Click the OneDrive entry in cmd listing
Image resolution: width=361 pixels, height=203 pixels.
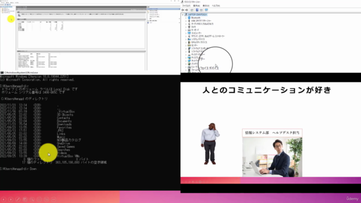[63, 143]
